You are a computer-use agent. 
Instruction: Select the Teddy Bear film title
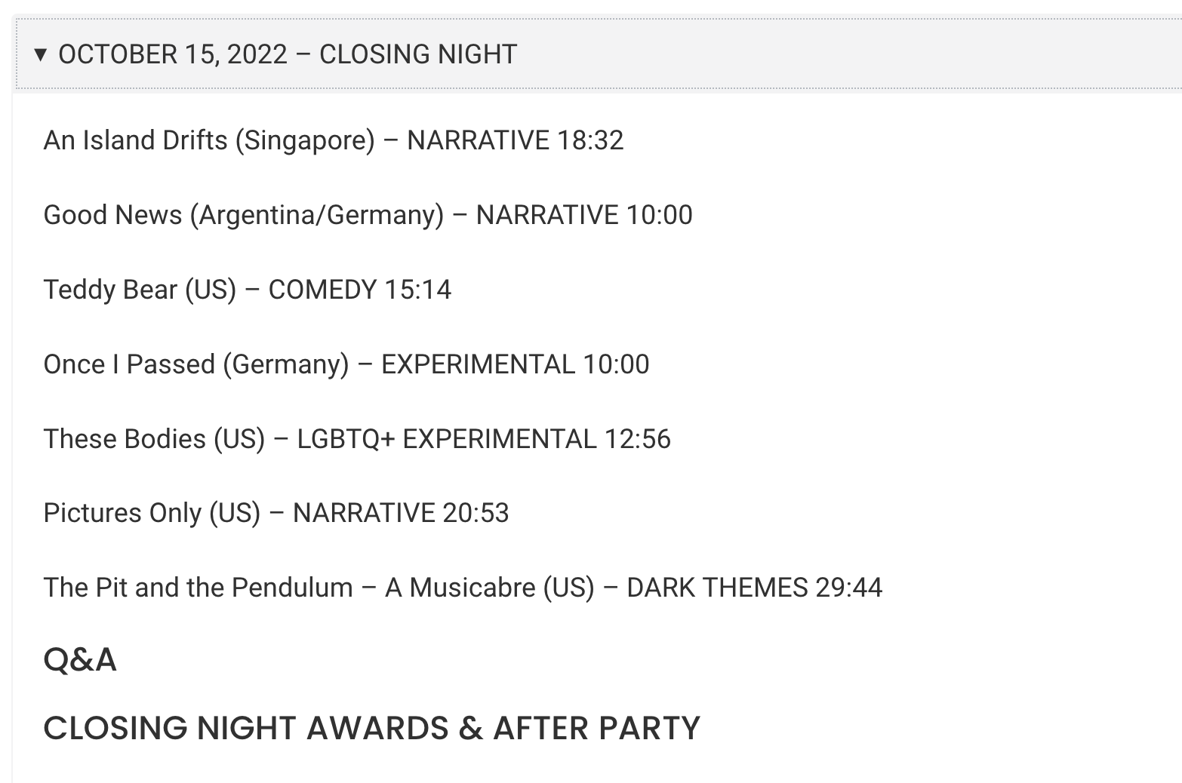[109, 290]
